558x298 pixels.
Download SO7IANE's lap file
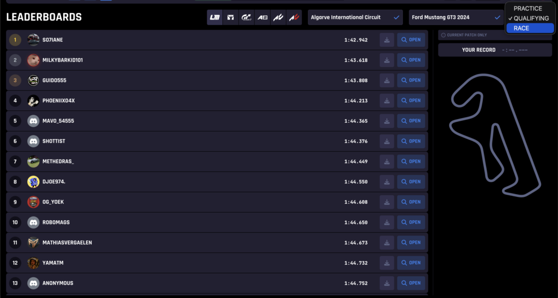tap(387, 40)
